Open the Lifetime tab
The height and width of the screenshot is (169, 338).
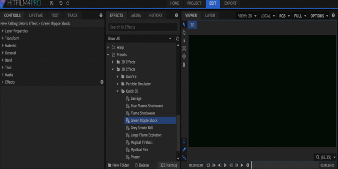(36, 15)
